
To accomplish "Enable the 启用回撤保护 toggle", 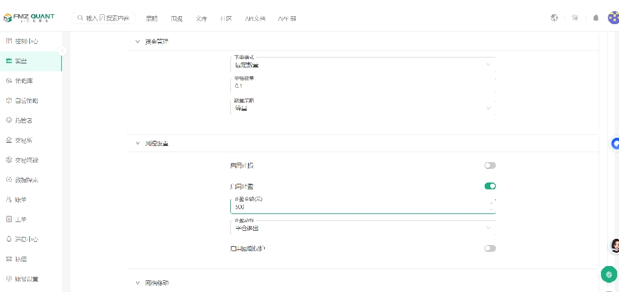I will pos(490,248).
